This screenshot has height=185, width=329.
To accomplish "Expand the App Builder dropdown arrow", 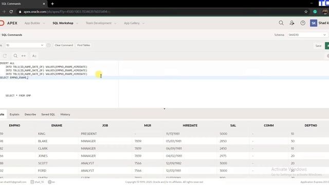I will point(44,23).
